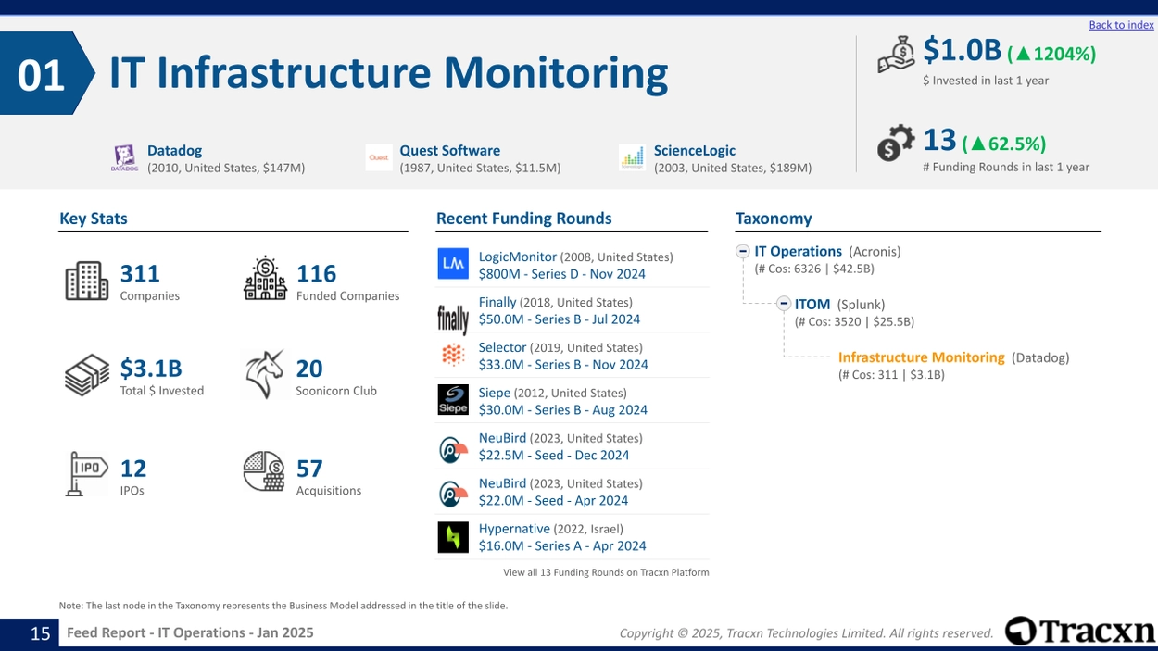Click the NeuBird logo beside Dec 2024 round
The width and height of the screenshot is (1158, 651).
point(453,449)
